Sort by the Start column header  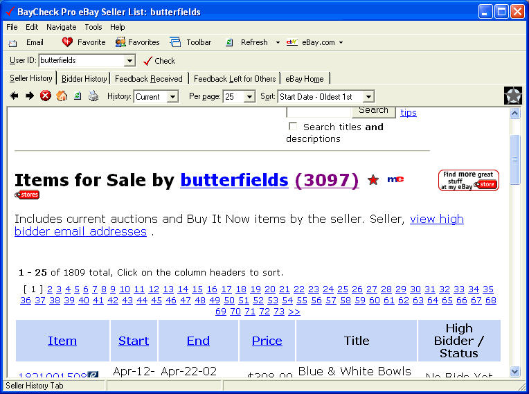tap(134, 341)
